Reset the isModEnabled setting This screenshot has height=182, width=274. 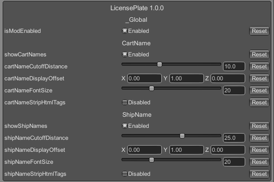pyautogui.click(x=259, y=31)
